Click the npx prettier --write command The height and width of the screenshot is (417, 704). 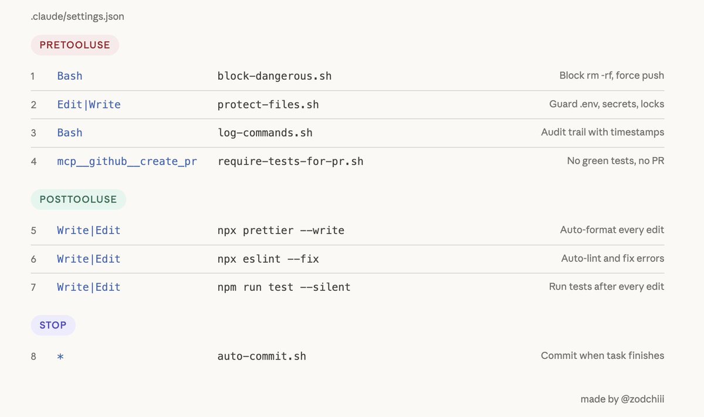tap(280, 230)
